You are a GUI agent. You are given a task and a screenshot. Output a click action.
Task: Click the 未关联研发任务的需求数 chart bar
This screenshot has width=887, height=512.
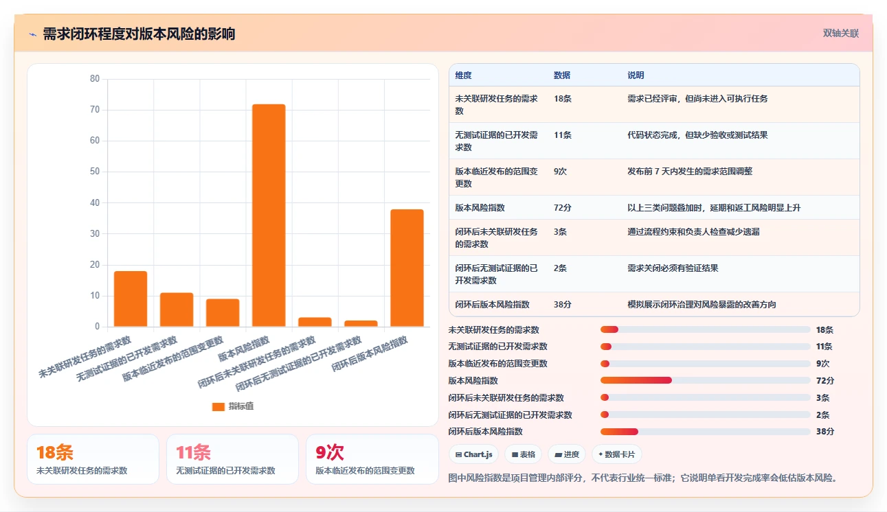point(131,299)
